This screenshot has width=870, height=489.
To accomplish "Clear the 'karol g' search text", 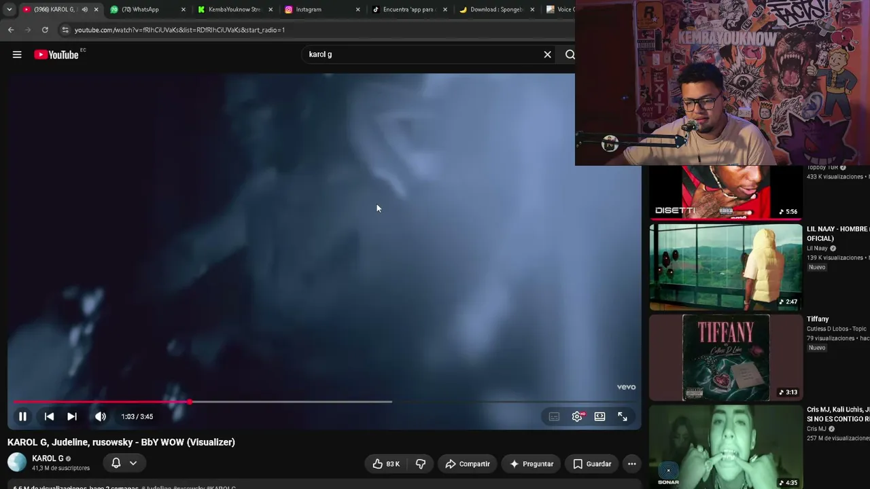I will 547,54.
